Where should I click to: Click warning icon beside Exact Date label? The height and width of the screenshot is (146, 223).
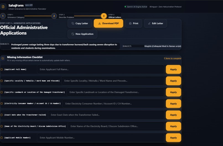coord(2,115)
